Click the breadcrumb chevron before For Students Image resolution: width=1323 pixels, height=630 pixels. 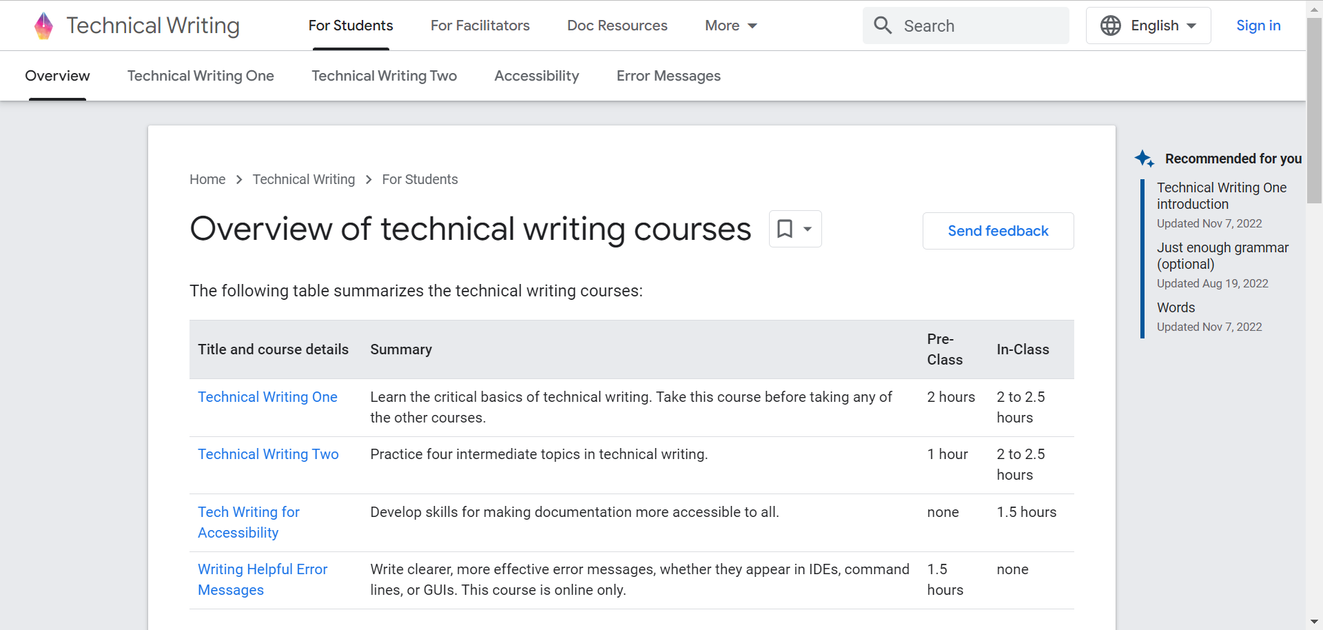point(369,180)
